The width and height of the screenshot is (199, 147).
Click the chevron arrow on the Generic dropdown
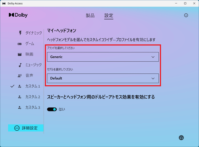click(x=153, y=57)
